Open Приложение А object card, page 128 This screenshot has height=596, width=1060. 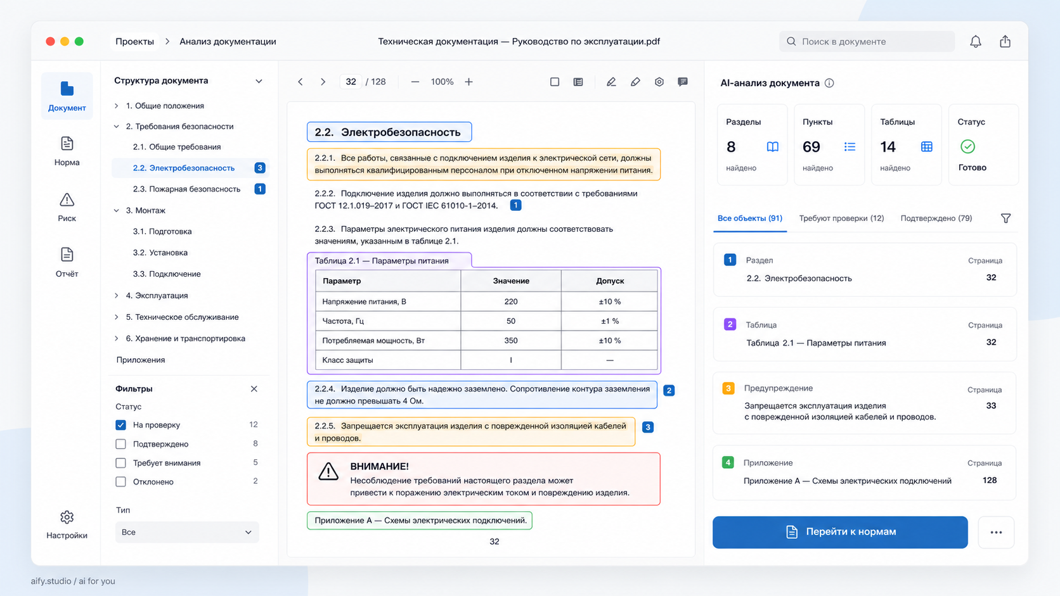(865, 472)
